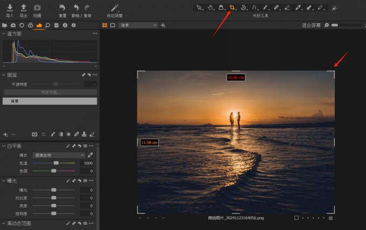Select the erase mask tool in cursor toolbar
The height and width of the screenshot is (230, 366).
coord(287,8)
